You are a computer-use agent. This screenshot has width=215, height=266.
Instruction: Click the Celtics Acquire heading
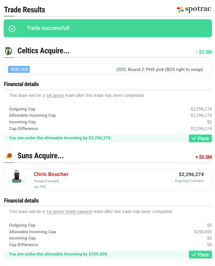point(44,51)
